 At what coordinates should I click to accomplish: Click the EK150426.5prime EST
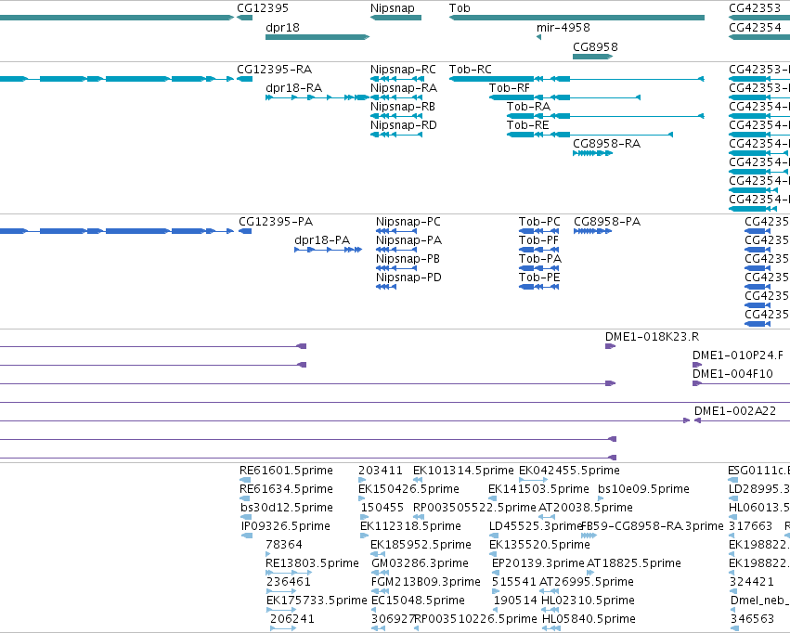pos(361,498)
